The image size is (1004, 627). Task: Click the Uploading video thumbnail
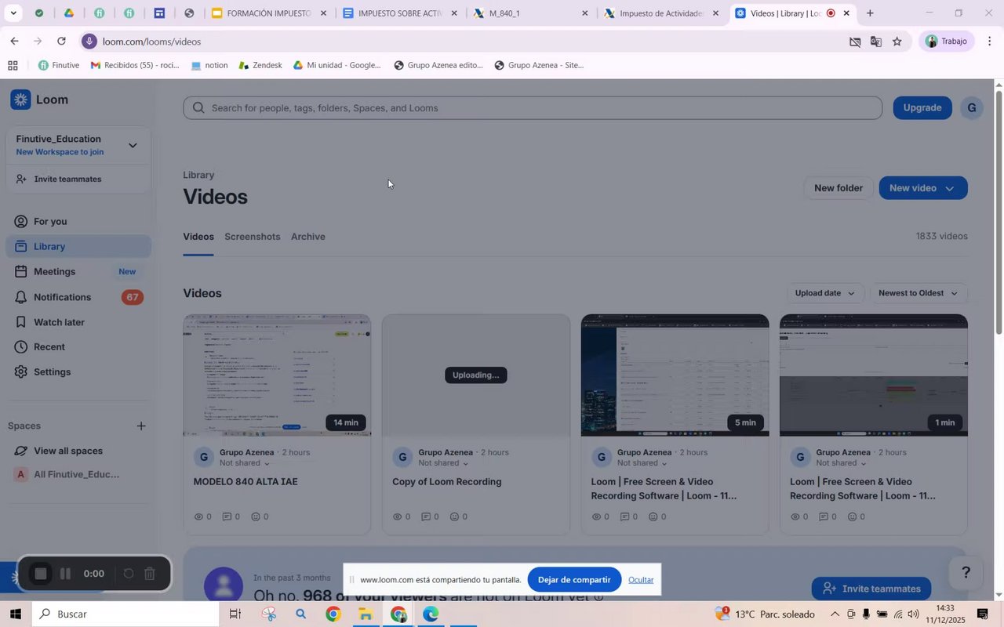coord(476,375)
